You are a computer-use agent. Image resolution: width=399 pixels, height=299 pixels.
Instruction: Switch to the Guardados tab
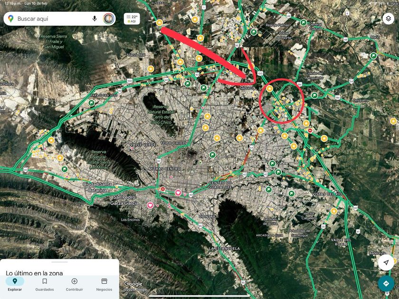pyautogui.click(x=45, y=284)
